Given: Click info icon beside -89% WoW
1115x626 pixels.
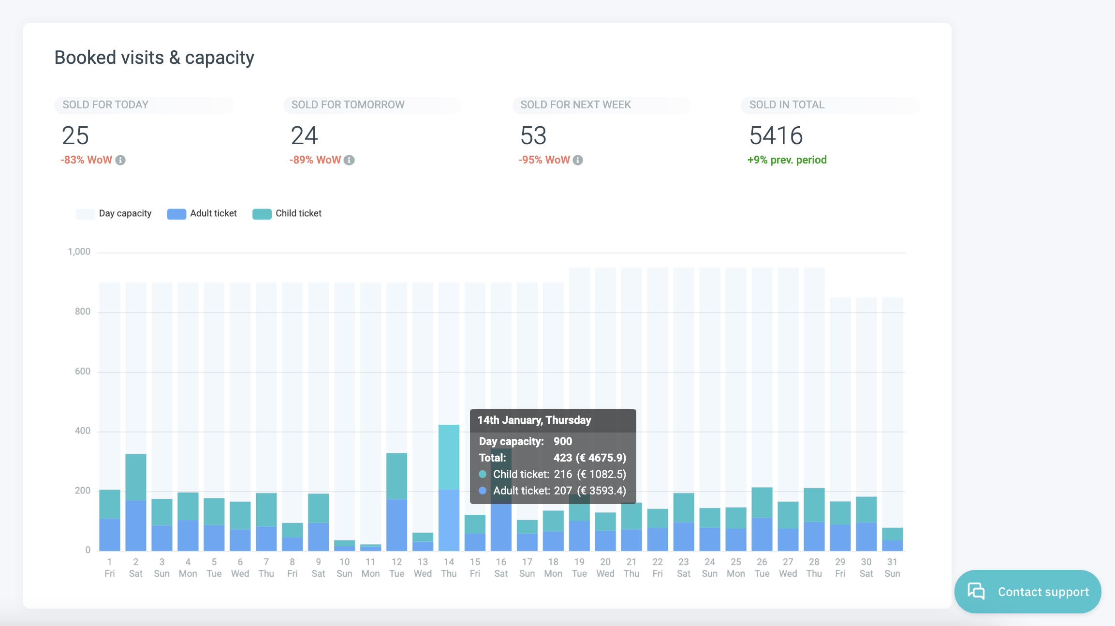Looking at the screenshot, I should (x=349, y=160).
